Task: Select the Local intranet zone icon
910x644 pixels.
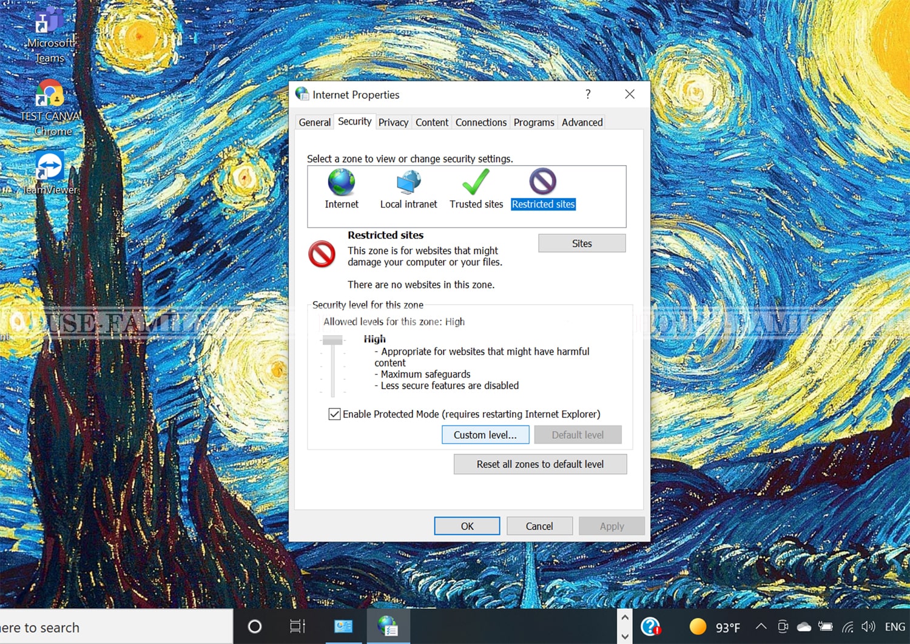Action: [408, 182]
